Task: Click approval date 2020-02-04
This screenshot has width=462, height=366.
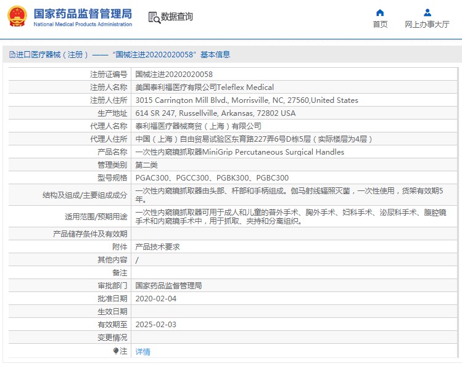Action: (156, 299)
